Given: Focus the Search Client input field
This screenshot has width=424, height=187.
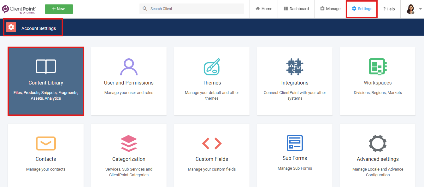Looking at the screenshot, I should [191, 9].
